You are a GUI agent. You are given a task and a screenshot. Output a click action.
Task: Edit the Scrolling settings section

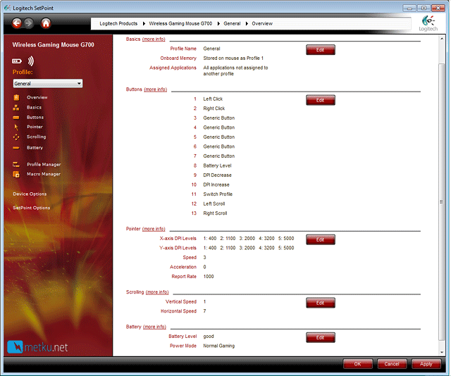point(321,303)
